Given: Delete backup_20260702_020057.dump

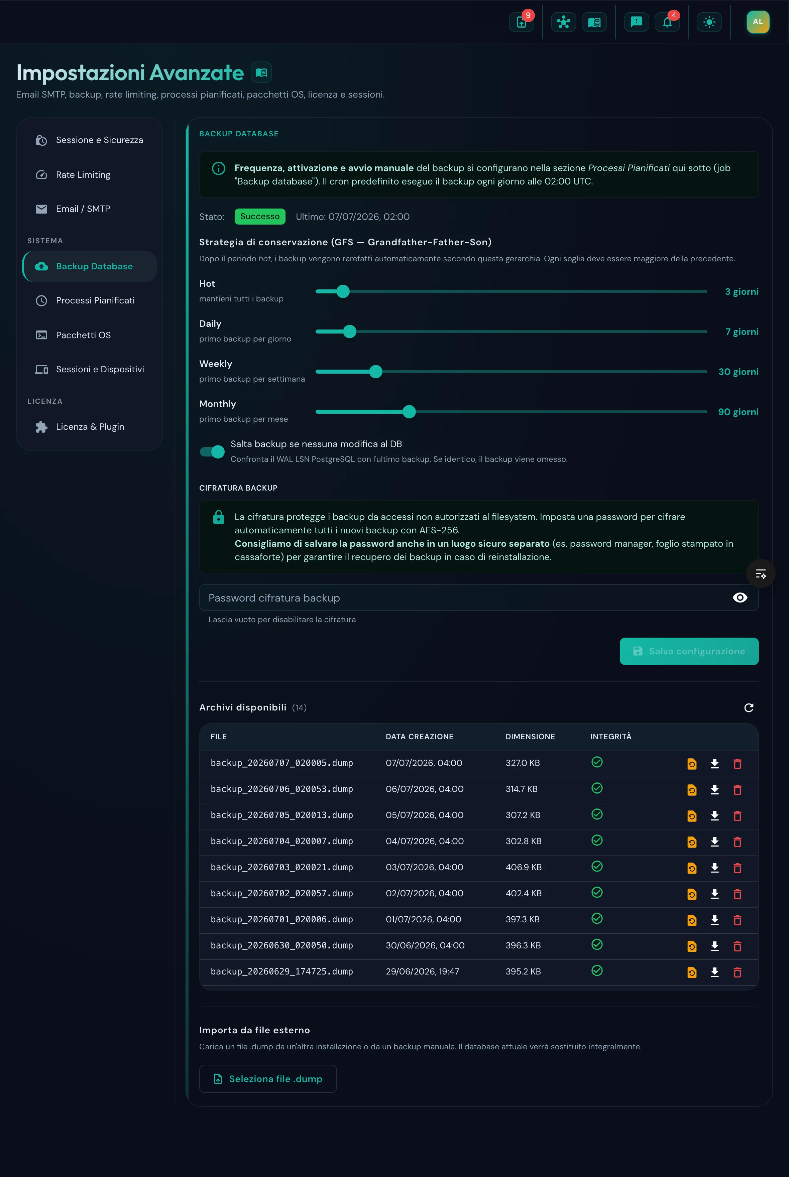Looking at the screenshot, I should (x=737, y=894).
